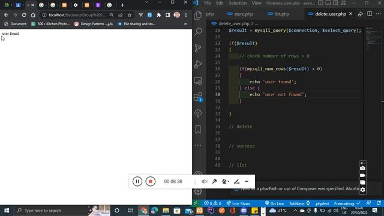The height and width of the screenshot is (216, 384).
Task: Take a screenshot with floating camera icon
Action: [x=362, y=168]
